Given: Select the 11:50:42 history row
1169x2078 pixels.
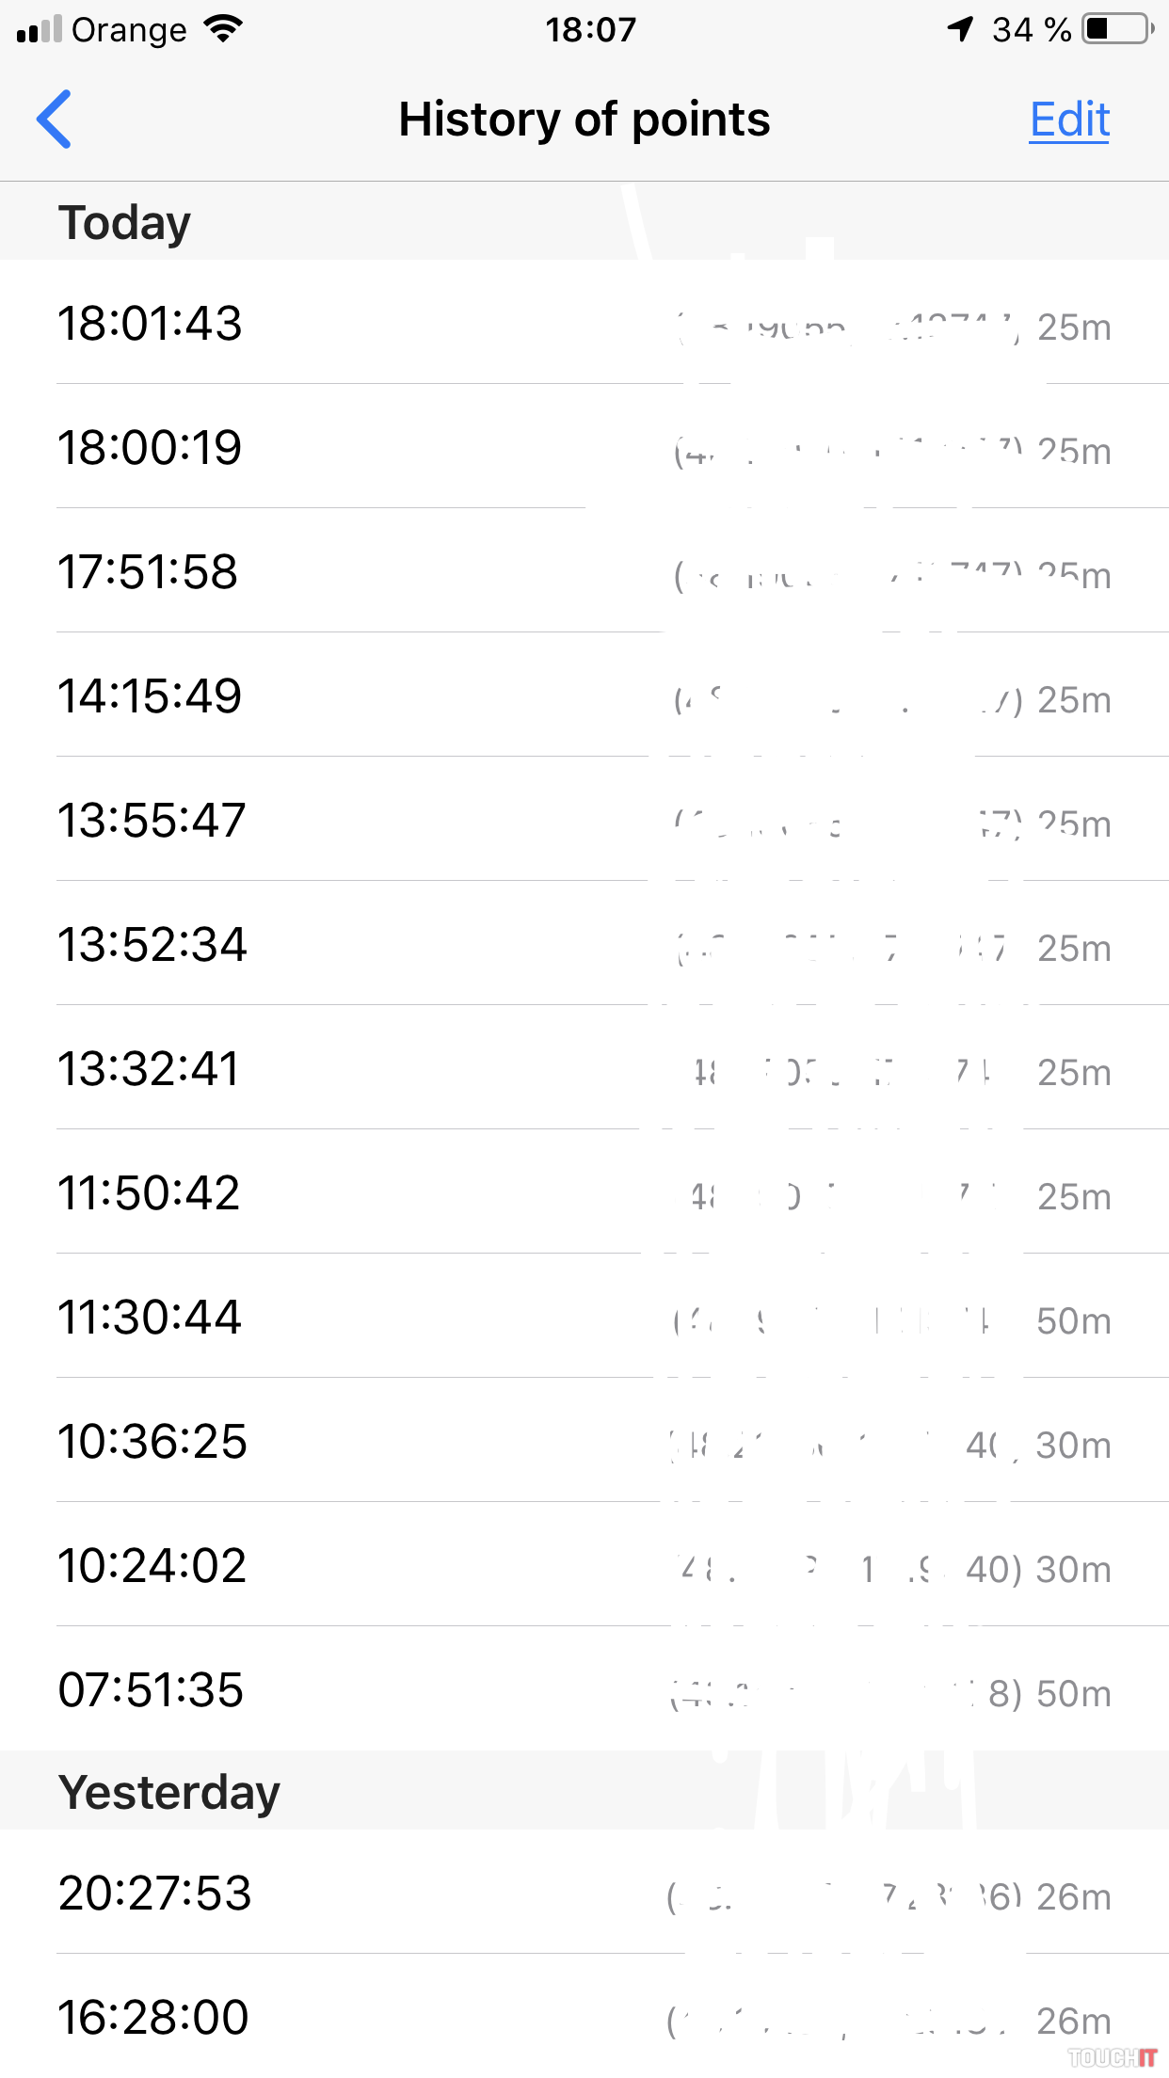Looking at the screenshot, I should pos(584,1192).
